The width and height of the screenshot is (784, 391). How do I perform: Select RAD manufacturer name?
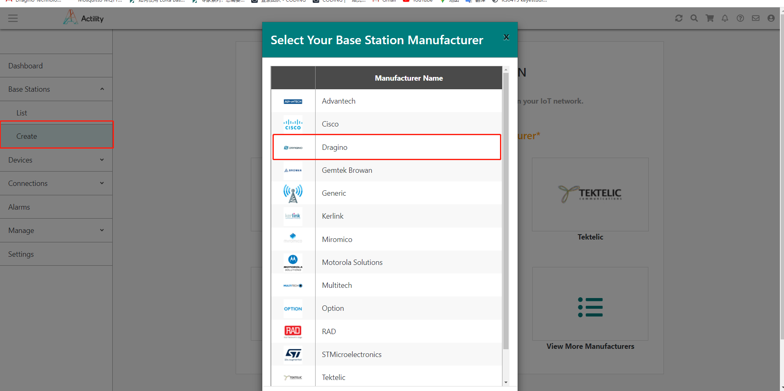click(329, 332)
